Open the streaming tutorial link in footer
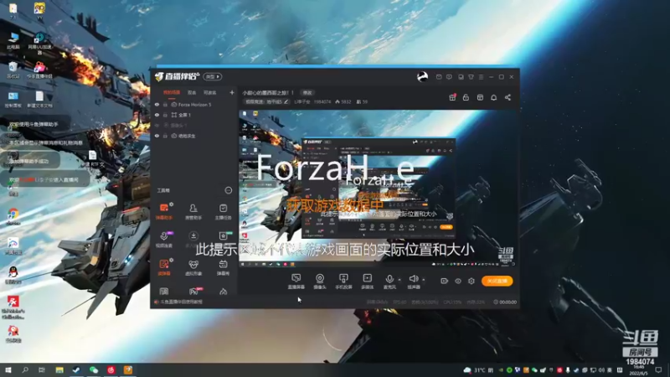670x377 pixels. click(x=181, y=302)
